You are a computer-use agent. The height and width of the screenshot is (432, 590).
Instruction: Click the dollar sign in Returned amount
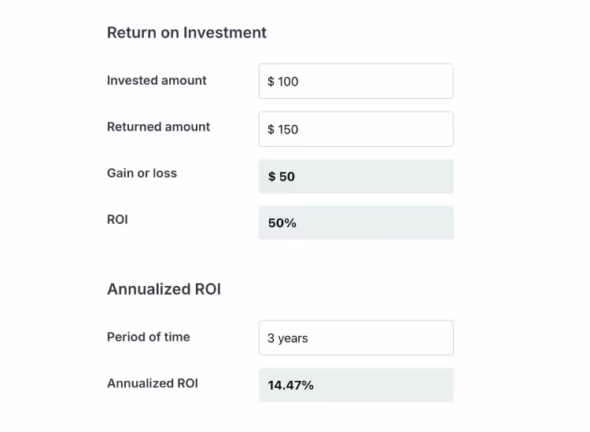(271, 130)
